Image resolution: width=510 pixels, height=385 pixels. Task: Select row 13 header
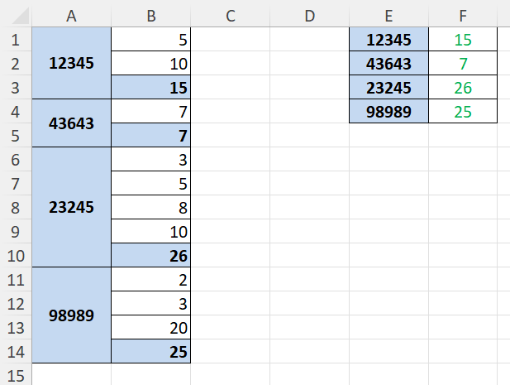coord(16,327)
